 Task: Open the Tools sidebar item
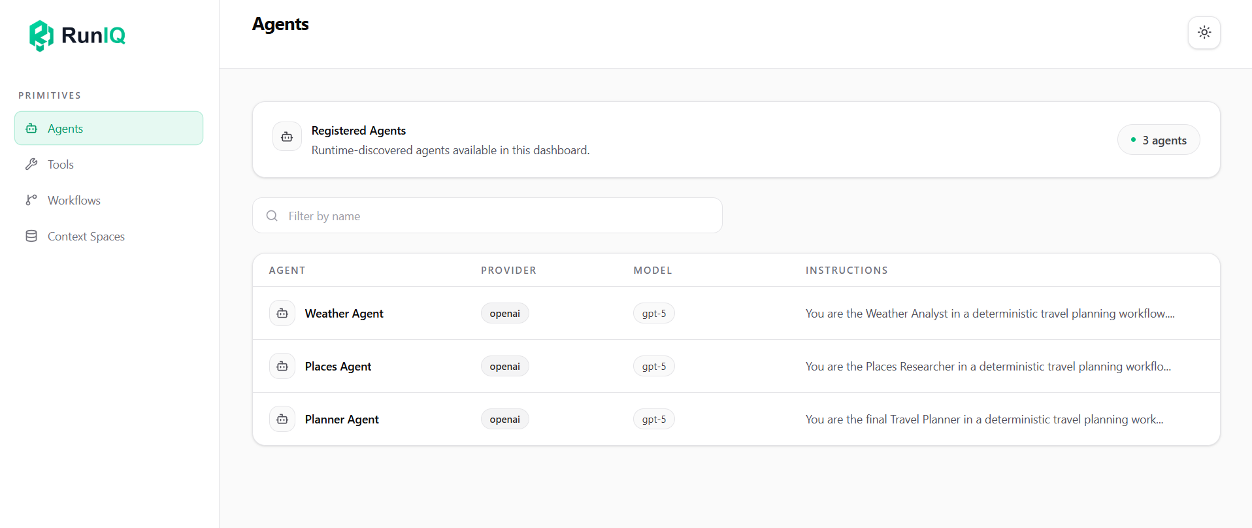coord(108,164)
